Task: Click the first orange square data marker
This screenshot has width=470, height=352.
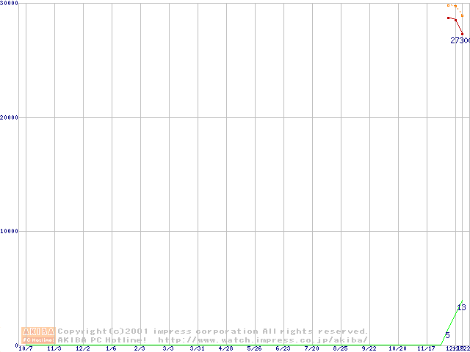Action: pos(449,5)
